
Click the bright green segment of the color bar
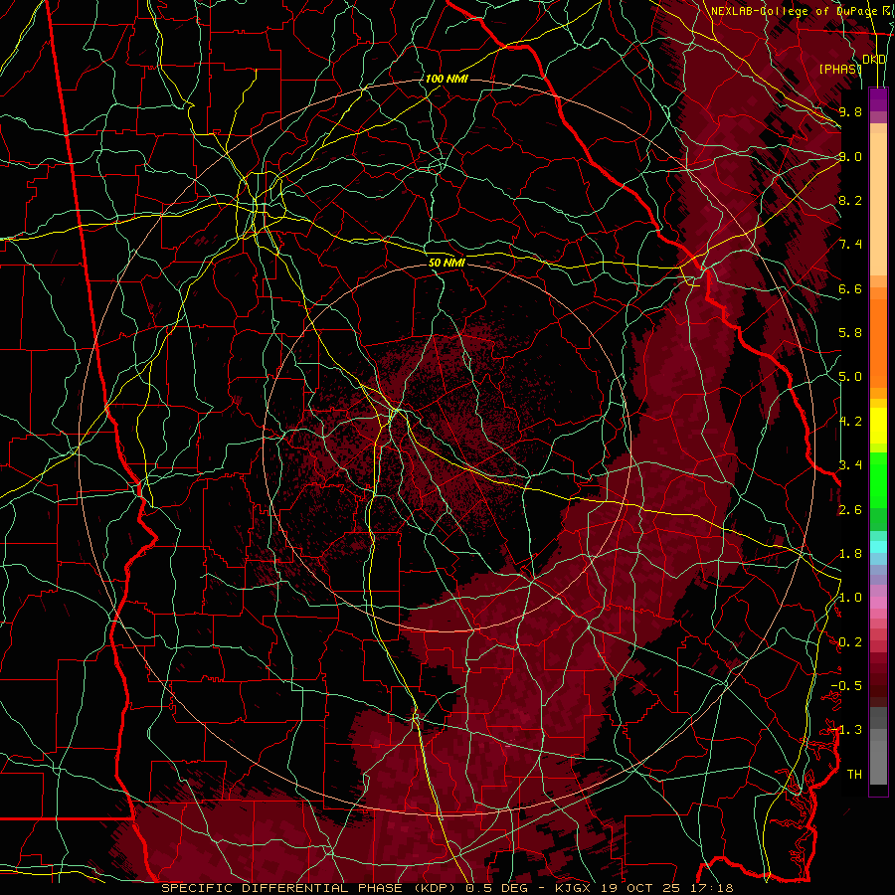[x=878, y=479]
